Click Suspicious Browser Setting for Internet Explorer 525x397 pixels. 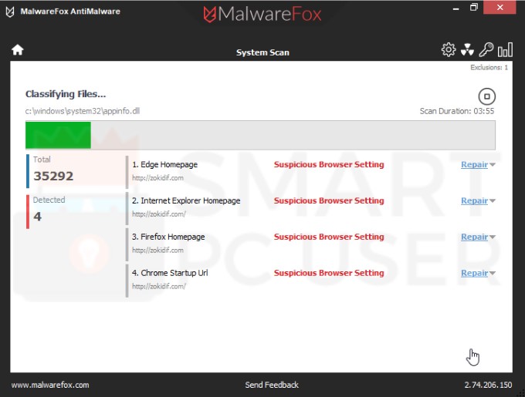pyautogui.click(x=329, y=200)
